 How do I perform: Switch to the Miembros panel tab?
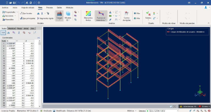12,28
